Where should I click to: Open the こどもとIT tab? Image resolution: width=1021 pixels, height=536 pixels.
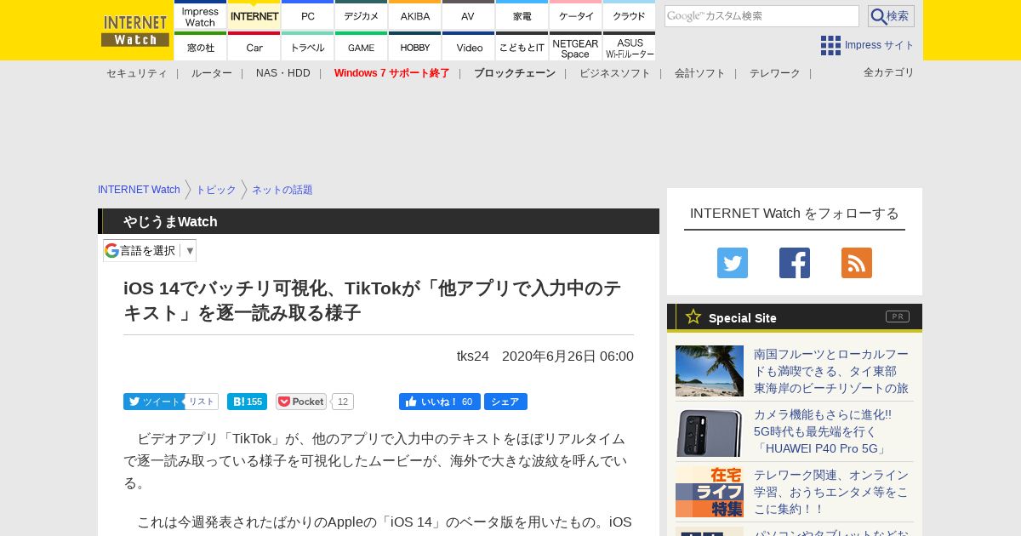(x=522, y=47)
